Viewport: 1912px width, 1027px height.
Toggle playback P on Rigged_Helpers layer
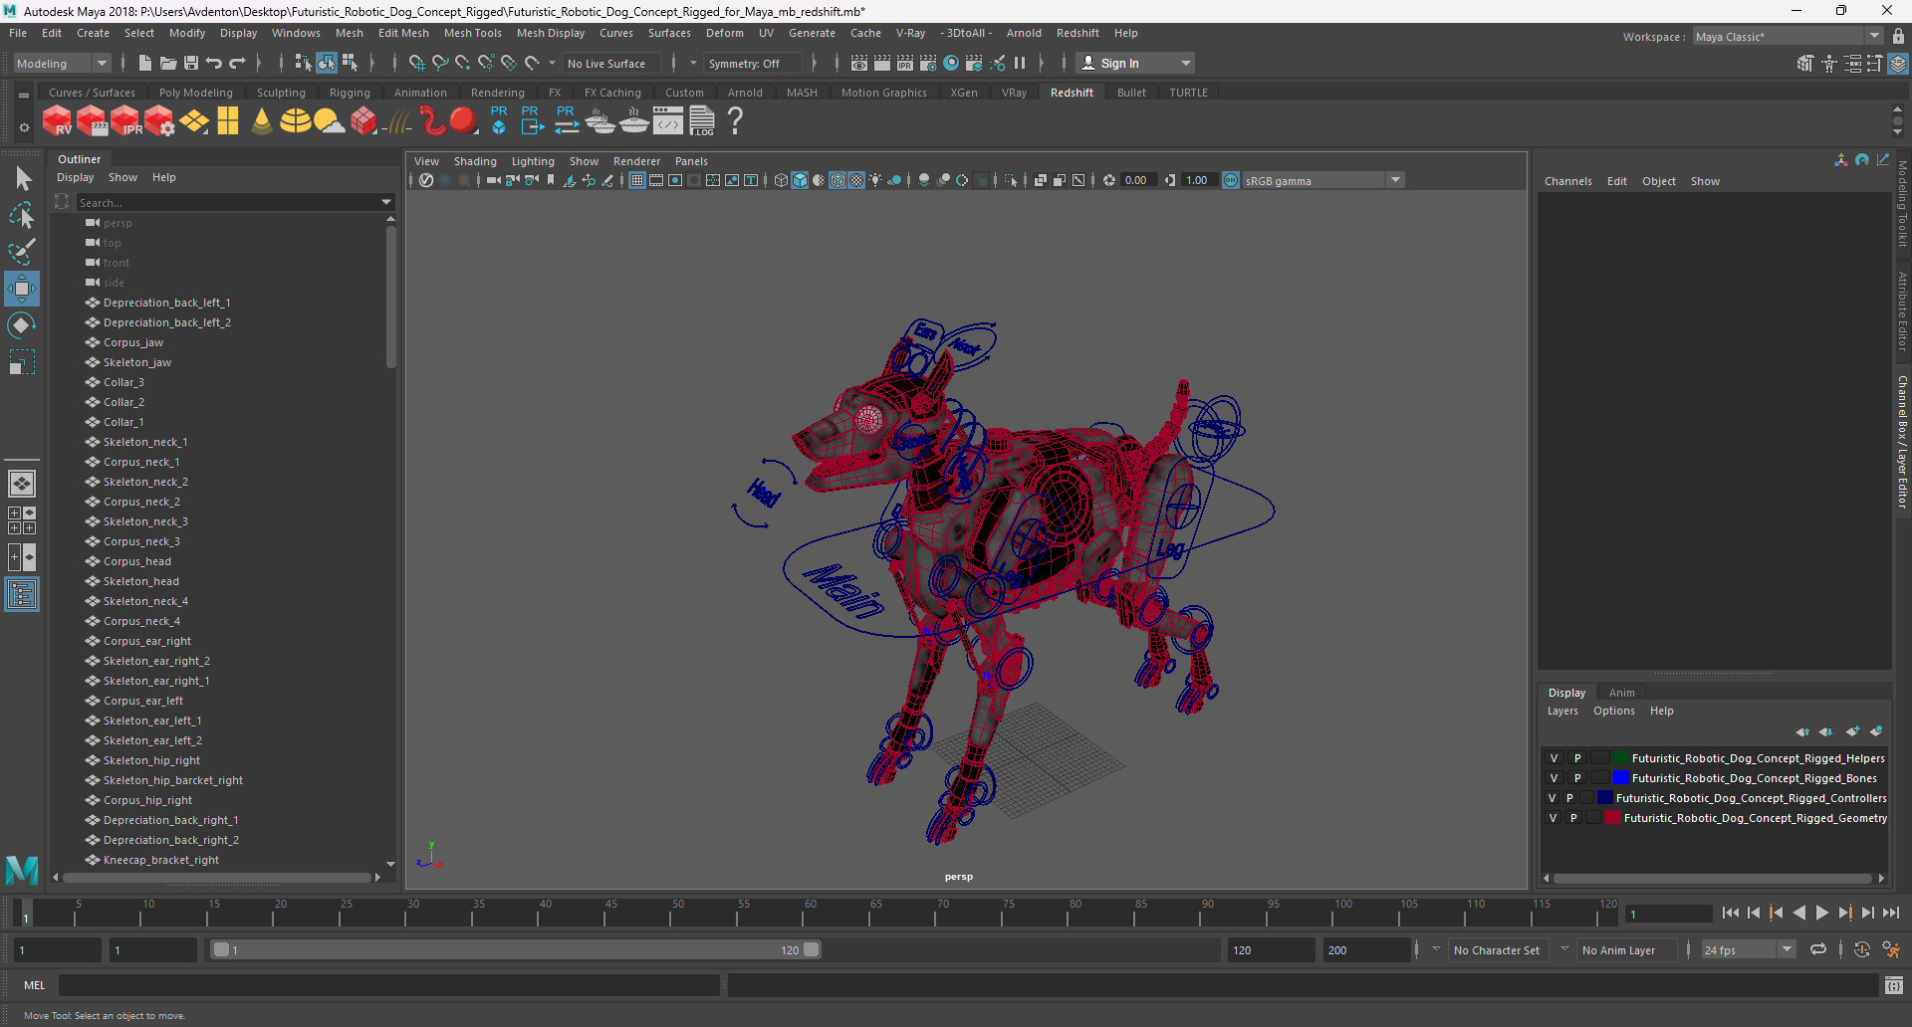(1577, 758)
